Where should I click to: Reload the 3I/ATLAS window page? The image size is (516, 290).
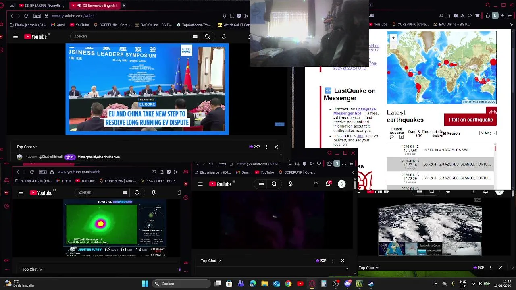tap(32, 172)
